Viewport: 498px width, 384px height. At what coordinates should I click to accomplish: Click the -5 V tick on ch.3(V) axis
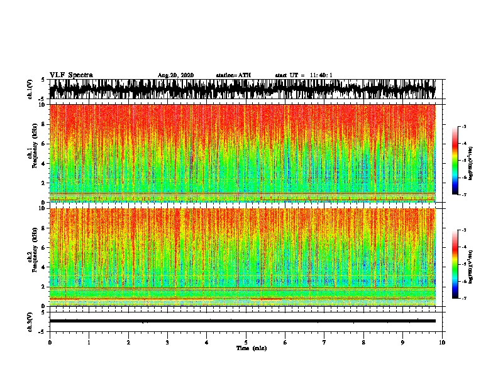click(x=42, y=332)
